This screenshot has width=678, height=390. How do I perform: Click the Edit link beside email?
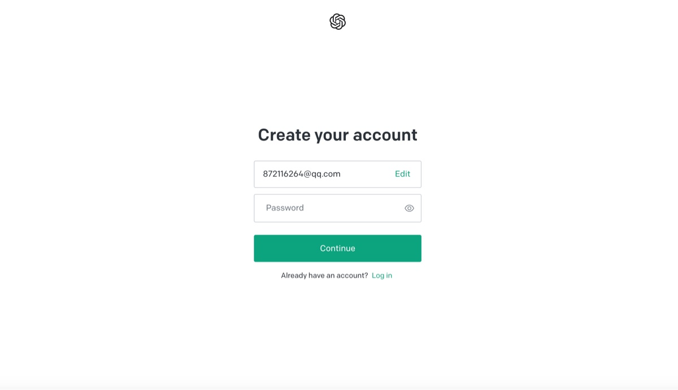402,174
